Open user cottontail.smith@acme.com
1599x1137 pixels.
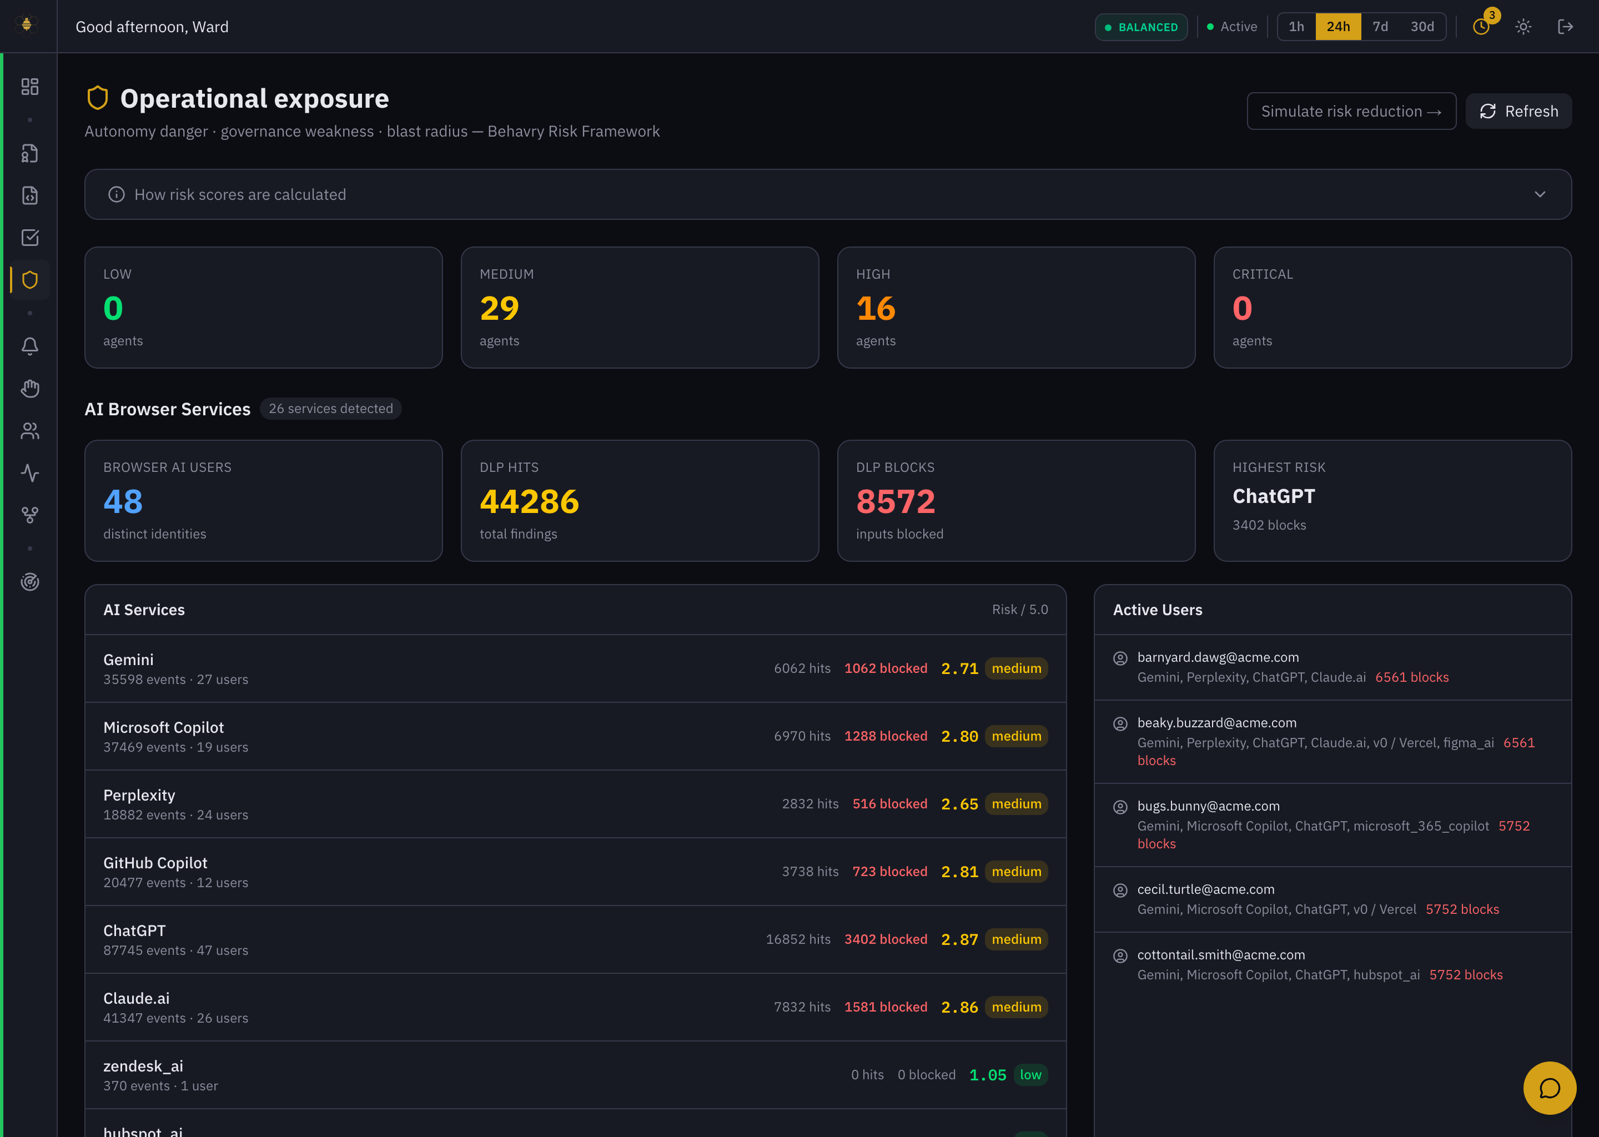click(x=1221, y=955)
